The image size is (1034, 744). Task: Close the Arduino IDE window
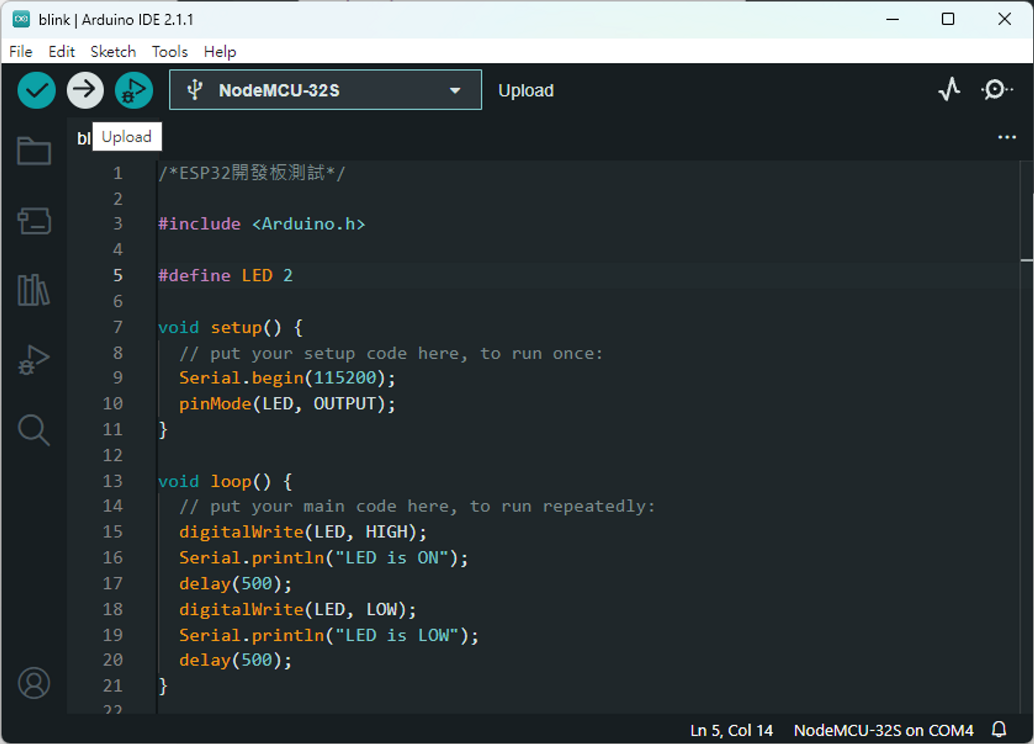point(1004,19)
